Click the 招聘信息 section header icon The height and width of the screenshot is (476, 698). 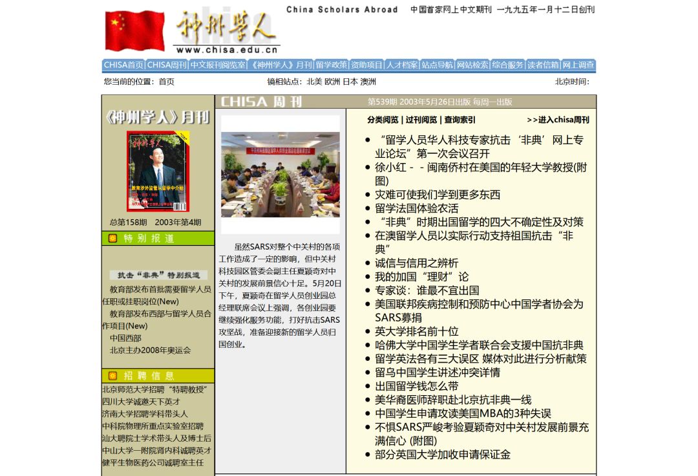point(113,376)
